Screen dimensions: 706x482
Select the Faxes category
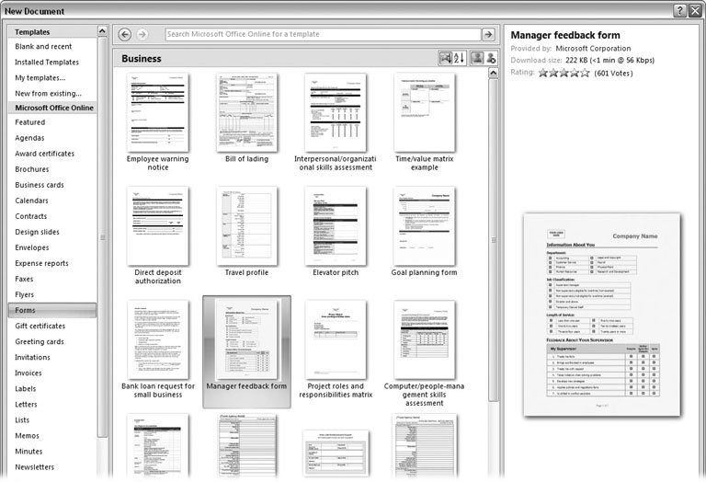coord(24,280)
